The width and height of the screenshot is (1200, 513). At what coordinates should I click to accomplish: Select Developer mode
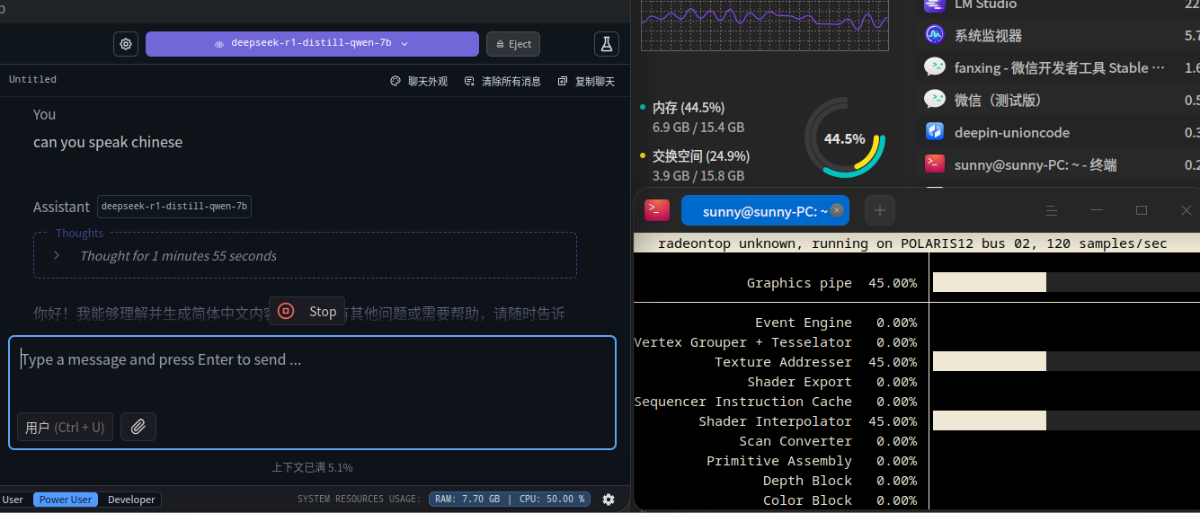pos(131,500)
